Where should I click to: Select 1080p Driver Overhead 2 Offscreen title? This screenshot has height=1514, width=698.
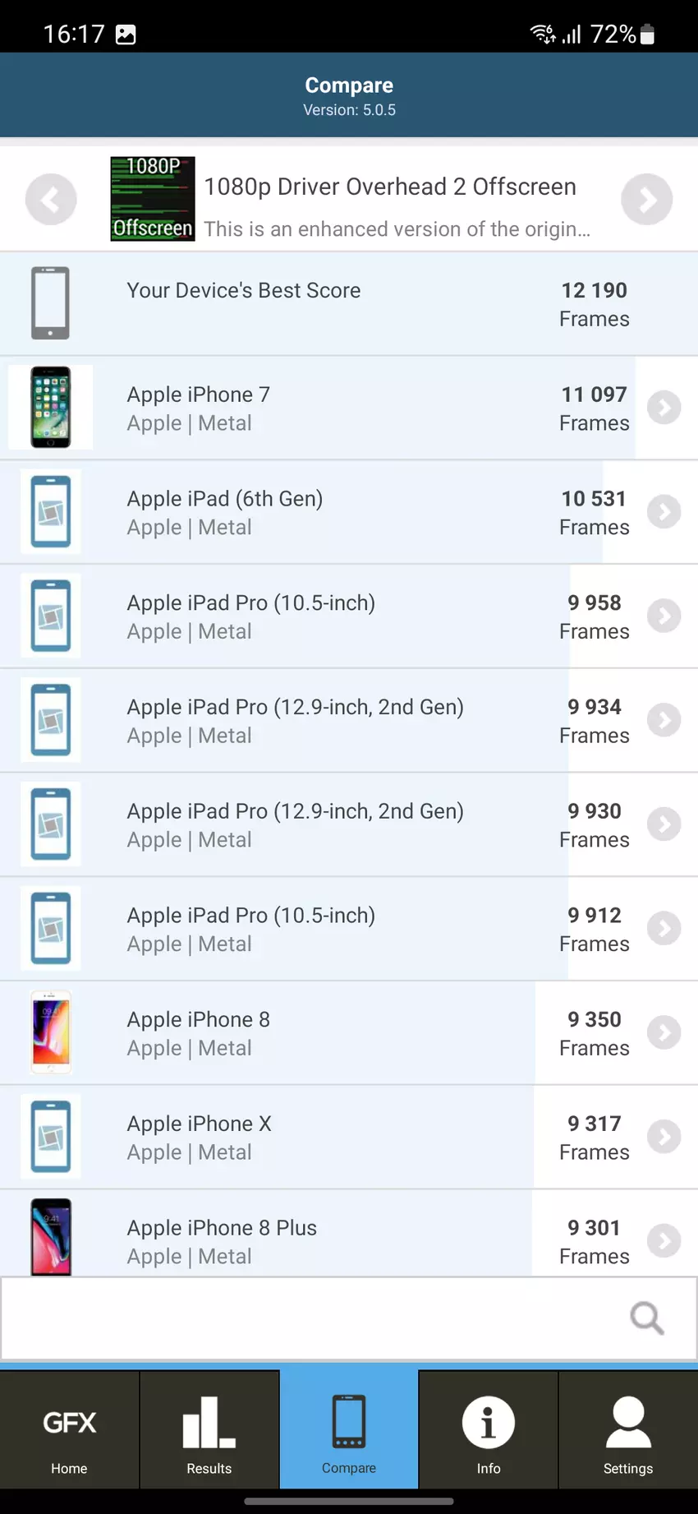(x=389, y=187)
